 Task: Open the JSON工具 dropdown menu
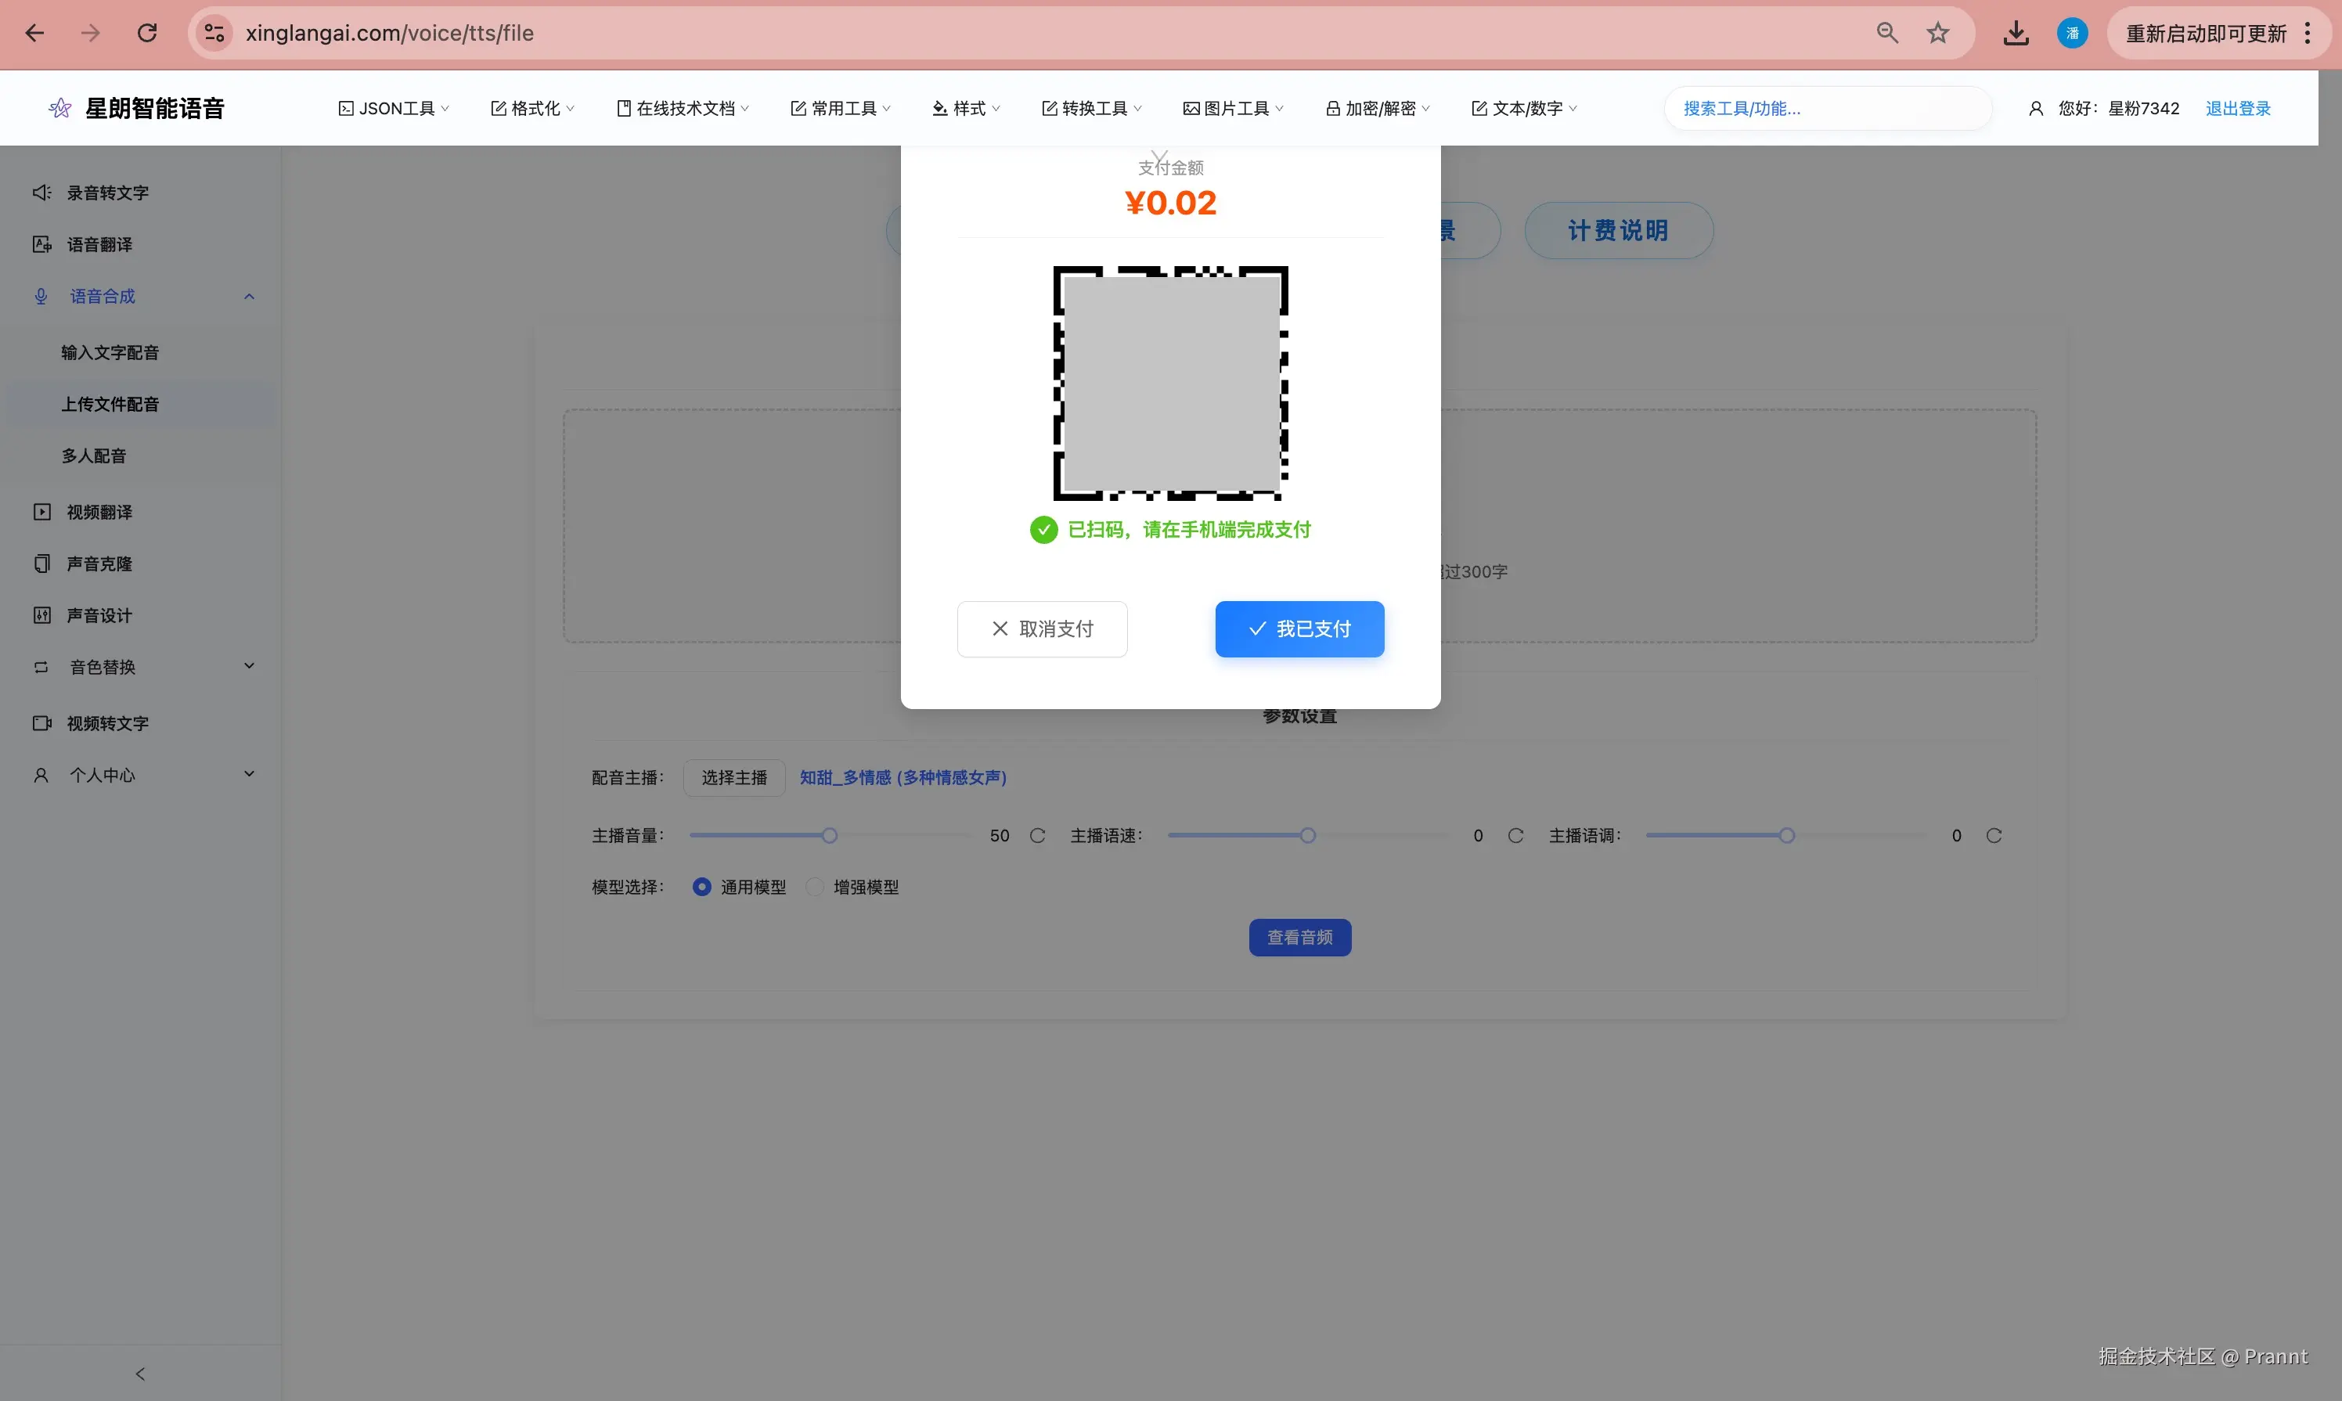click(394, 109)
